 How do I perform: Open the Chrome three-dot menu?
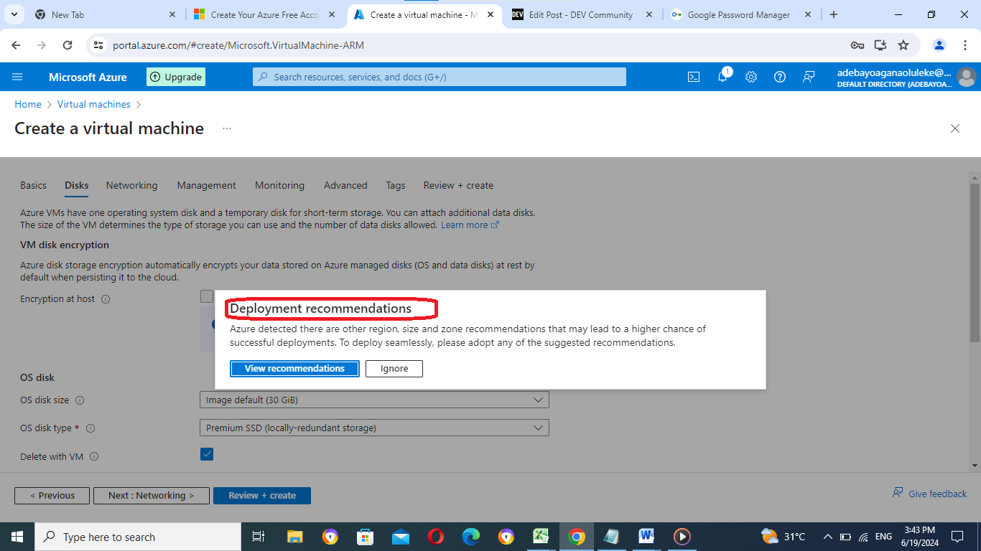point(964,45)
